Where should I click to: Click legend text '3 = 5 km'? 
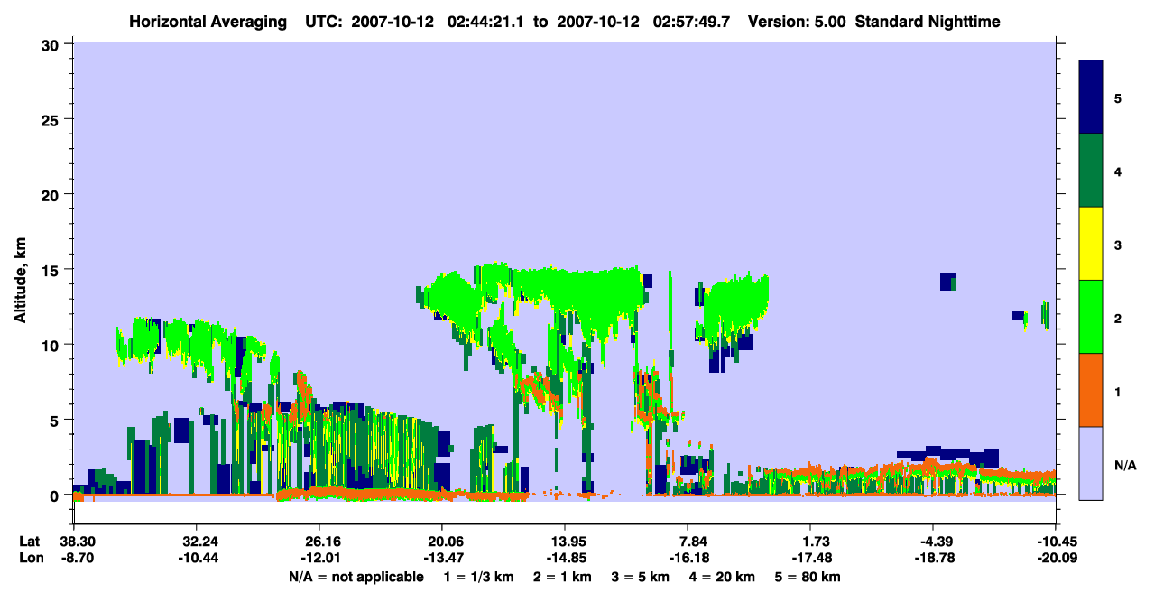[x=641, y=577]
